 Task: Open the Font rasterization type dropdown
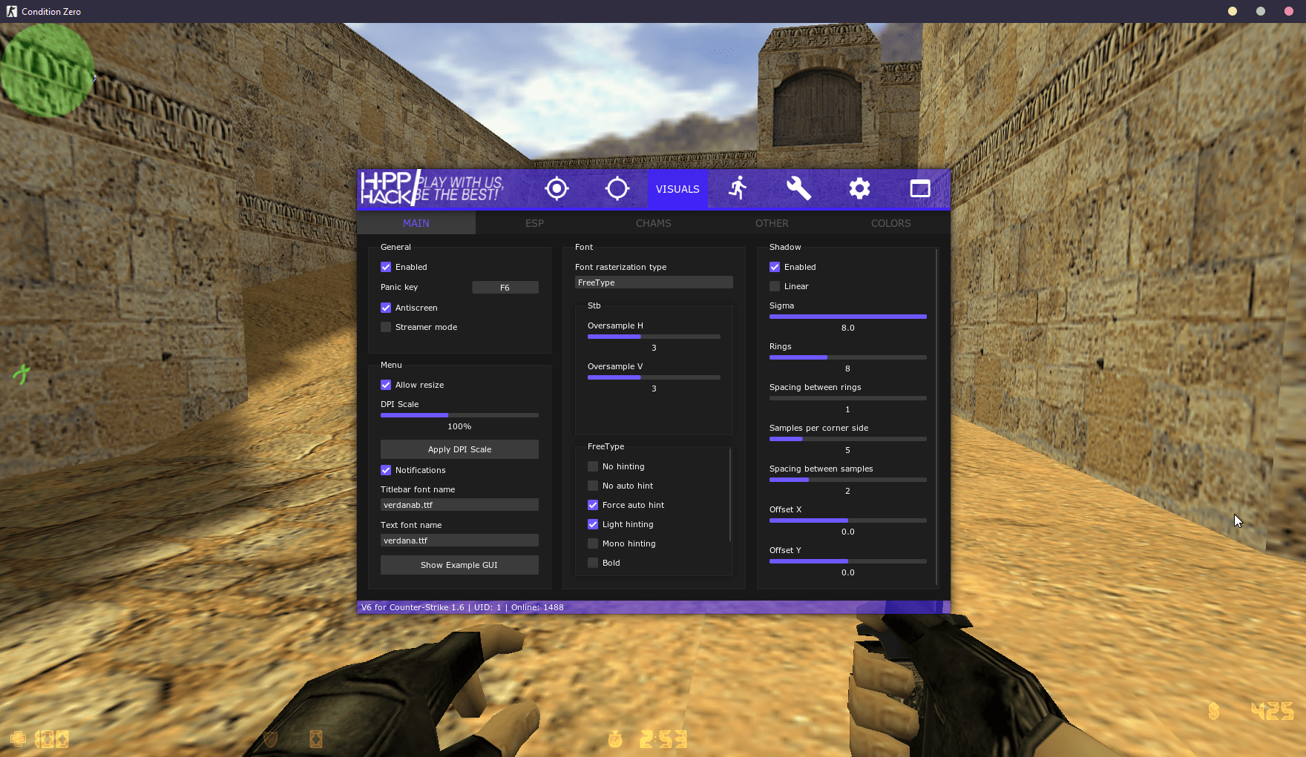point(654,282)
